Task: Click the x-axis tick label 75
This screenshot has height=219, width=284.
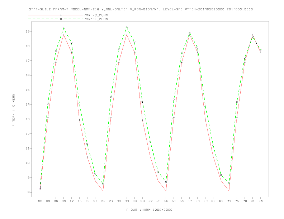Action: (x=237, y=201)
